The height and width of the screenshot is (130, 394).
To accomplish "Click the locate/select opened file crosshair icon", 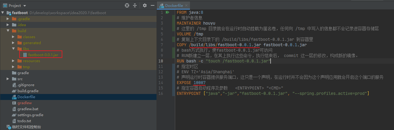I will pyautogui.click(x=127, y=5).
